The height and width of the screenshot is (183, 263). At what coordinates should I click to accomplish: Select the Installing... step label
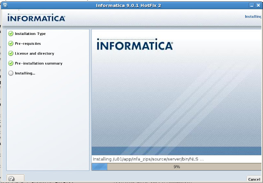(x=25, y=73)
